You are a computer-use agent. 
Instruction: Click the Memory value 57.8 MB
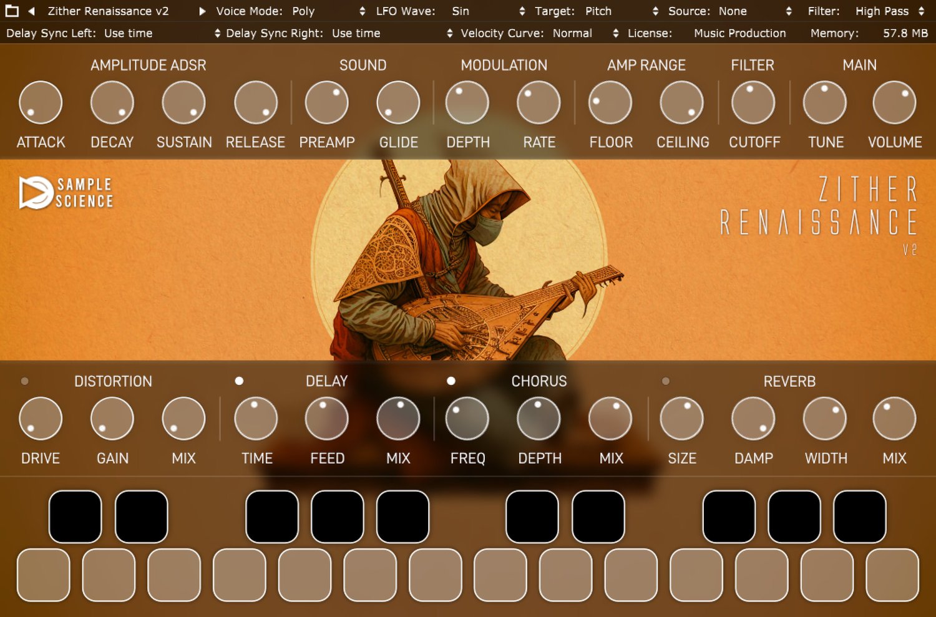pyautogui.click(x=905, y=33)
